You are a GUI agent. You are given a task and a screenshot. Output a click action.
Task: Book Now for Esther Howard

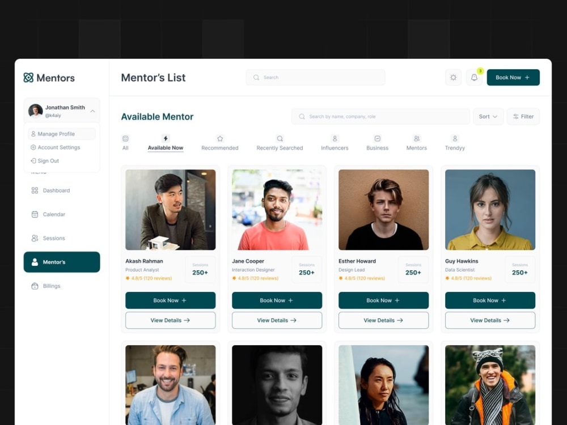tap(384, 300)
